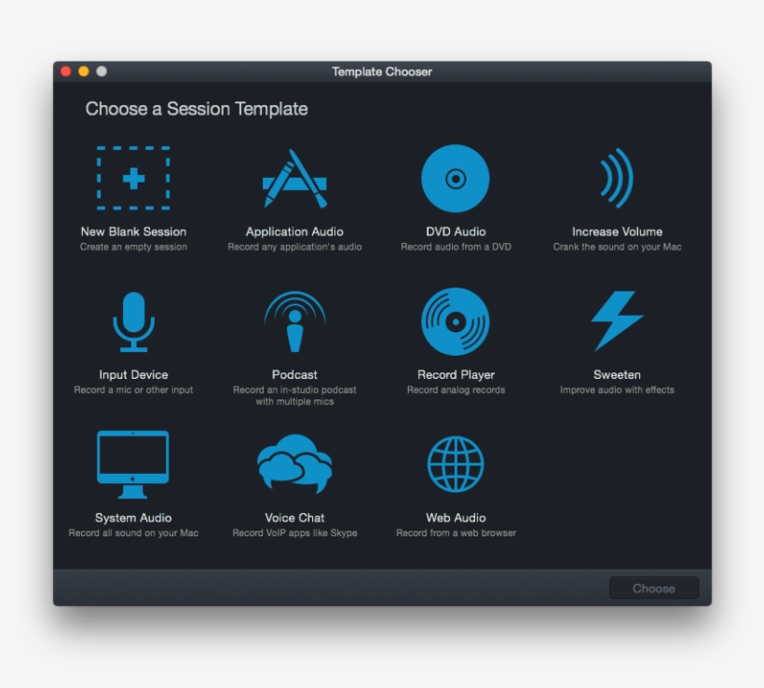Image resolution: width=764 pixels, height=688 pixels.
Task: Click the Voice Chat template label
Action: [293, 518]
